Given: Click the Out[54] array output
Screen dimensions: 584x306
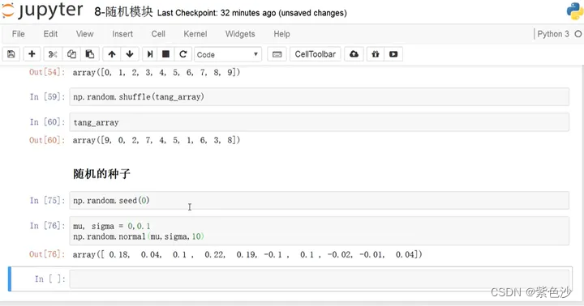Looking at the screenshot, I should click(x=157, y=73).
